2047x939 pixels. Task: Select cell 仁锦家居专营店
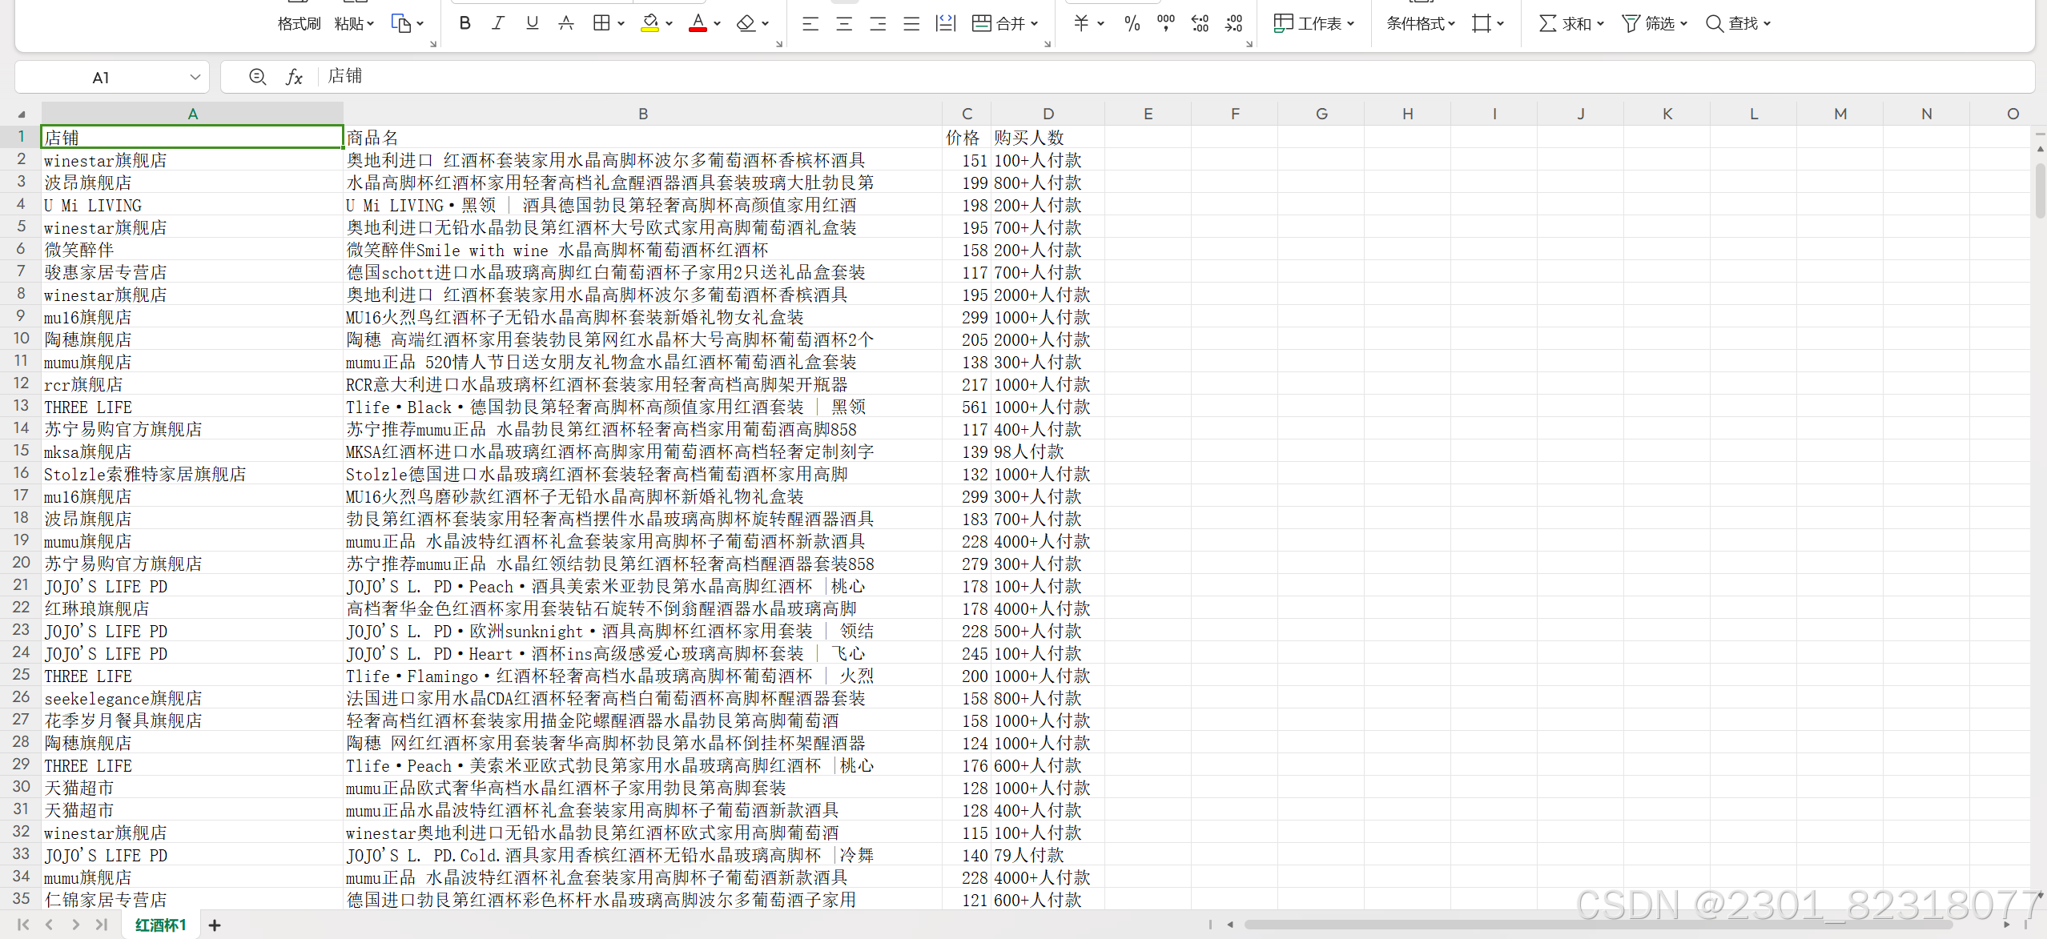pos(192,900)
